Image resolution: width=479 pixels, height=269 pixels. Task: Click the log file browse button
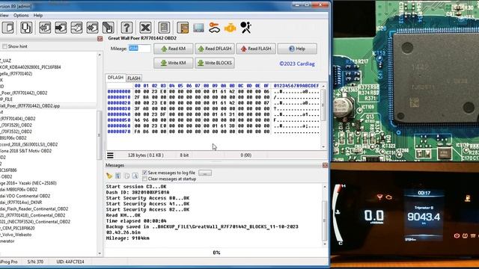205,173
